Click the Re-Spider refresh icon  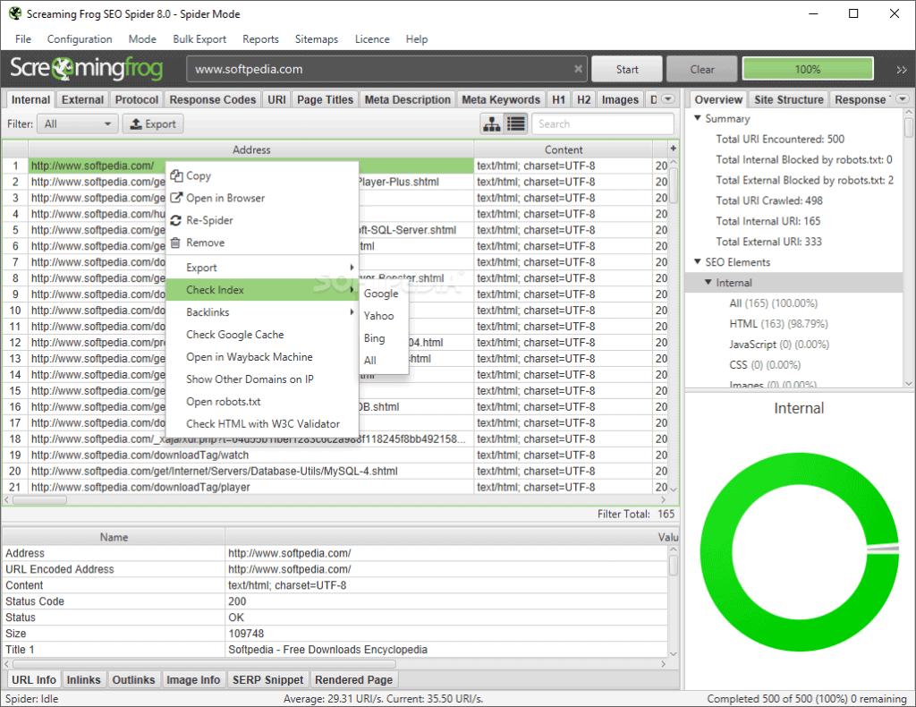pyautogui.click(x=176, y=220)
